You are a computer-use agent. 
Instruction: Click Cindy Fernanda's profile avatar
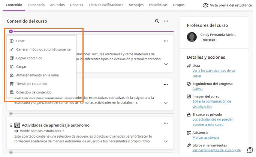tap(192, 37)
